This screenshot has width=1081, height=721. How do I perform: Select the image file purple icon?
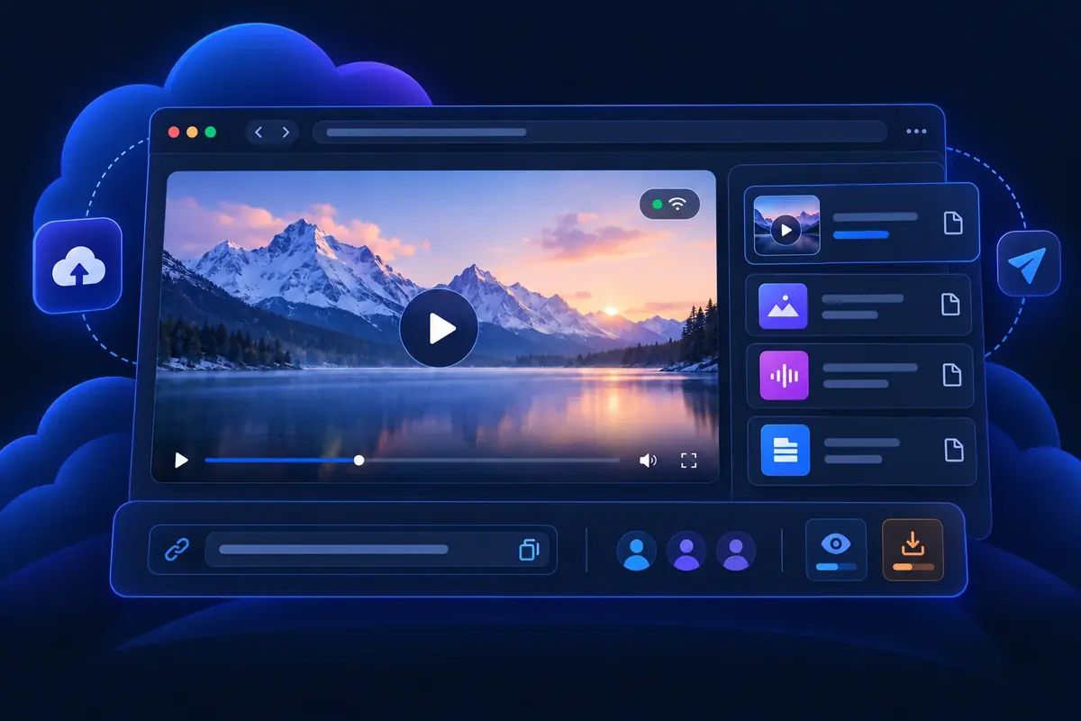(783, 306)
